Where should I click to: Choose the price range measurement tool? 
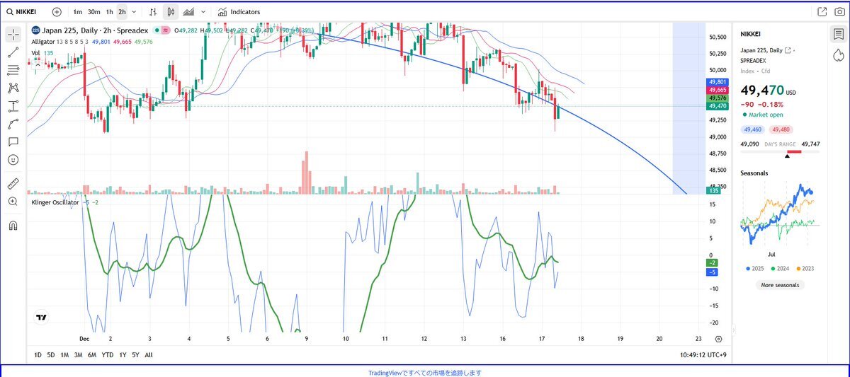[13, 106]
